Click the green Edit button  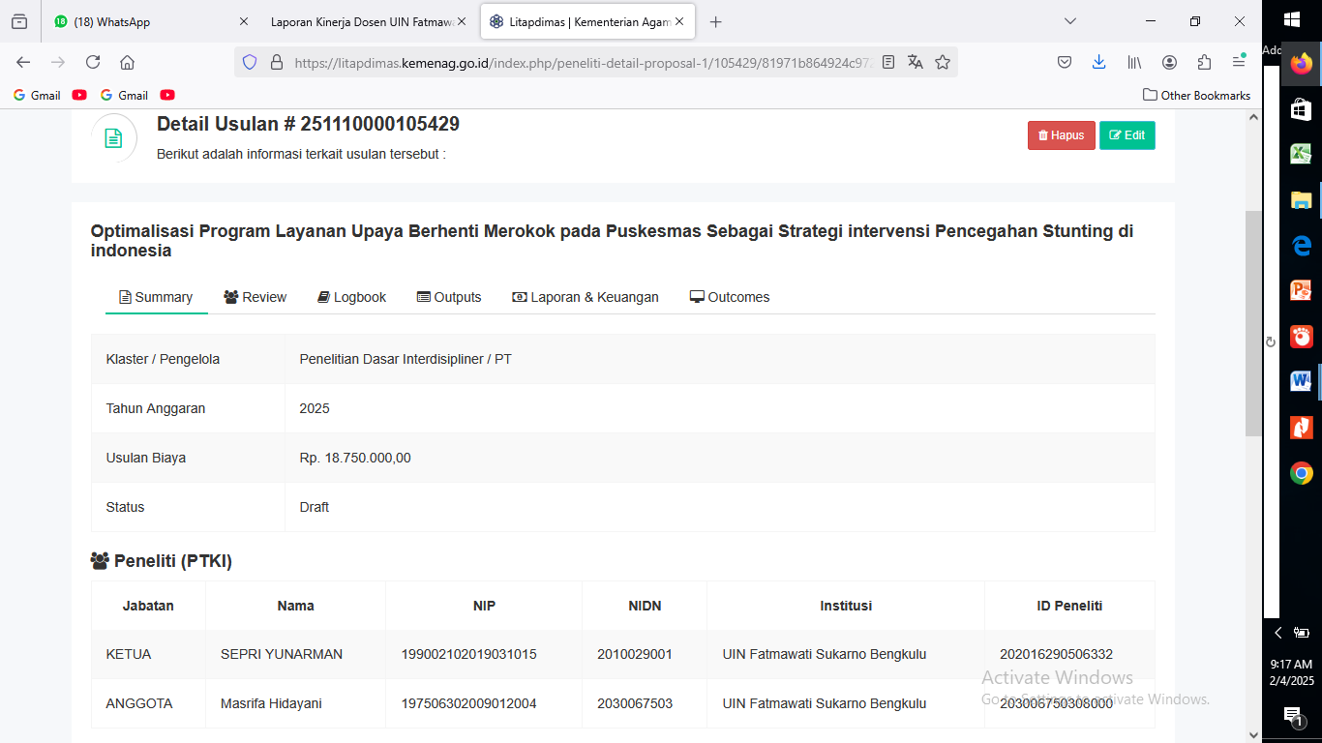click(1127, 135)
